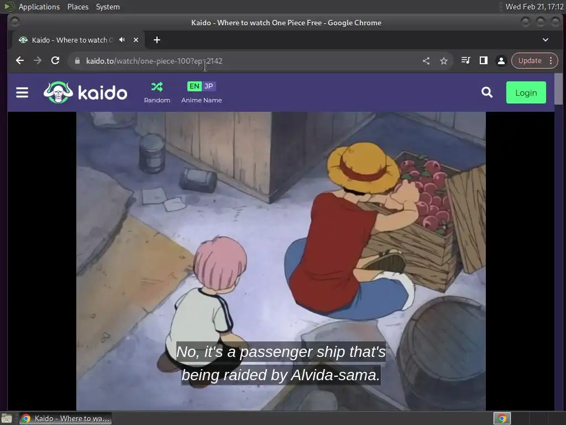
Task: Open the Places menu
Action: coord(77,7)
